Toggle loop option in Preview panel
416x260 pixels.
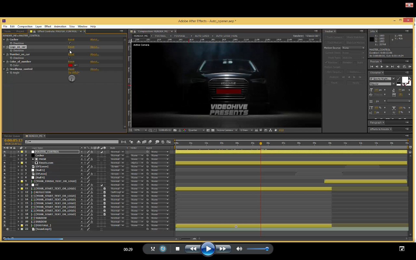tap(405, 67)
